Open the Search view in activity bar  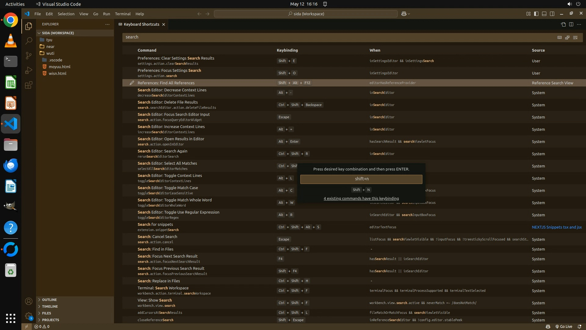click(29, 41)
